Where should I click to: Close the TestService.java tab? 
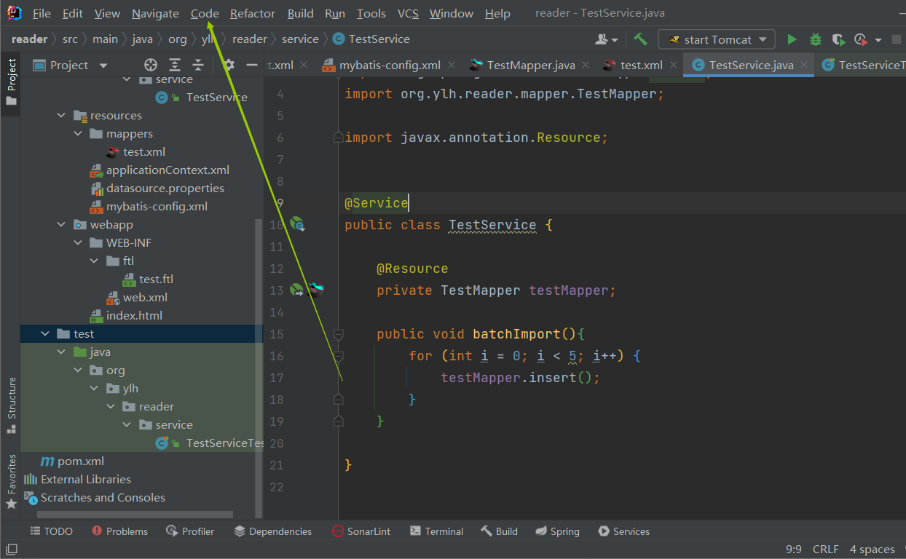[804, 65]
